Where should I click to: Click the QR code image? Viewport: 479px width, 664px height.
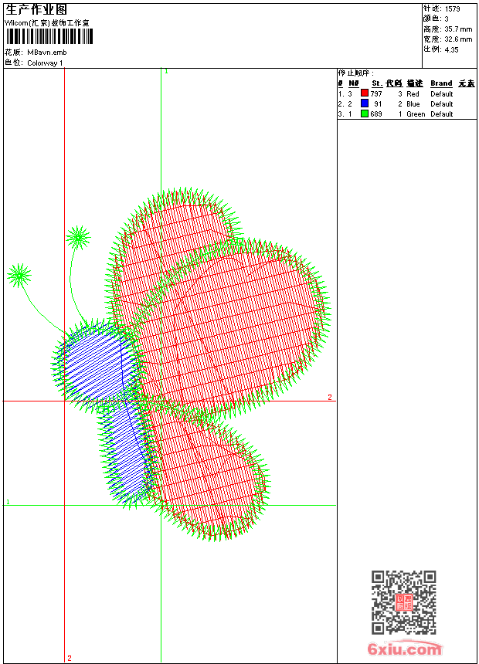403,602
